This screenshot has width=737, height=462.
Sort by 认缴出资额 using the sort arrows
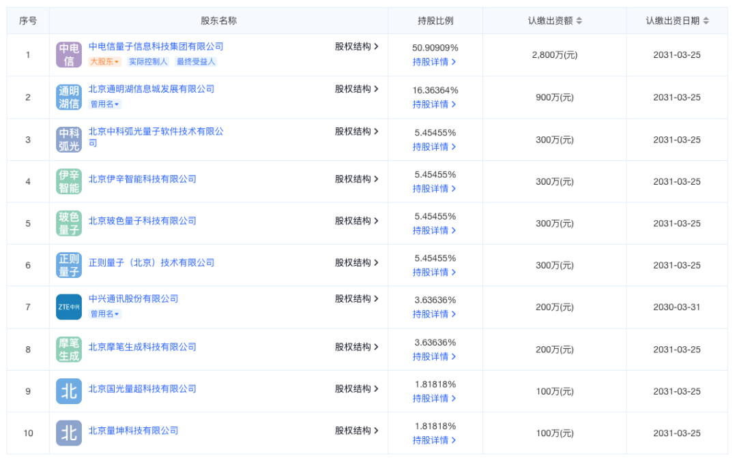[x=579, y=20]
